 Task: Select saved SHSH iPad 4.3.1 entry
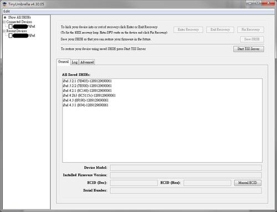[86, 105]
